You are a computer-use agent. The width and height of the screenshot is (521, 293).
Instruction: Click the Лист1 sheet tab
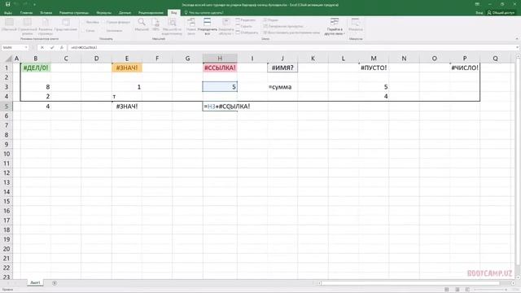35,282
